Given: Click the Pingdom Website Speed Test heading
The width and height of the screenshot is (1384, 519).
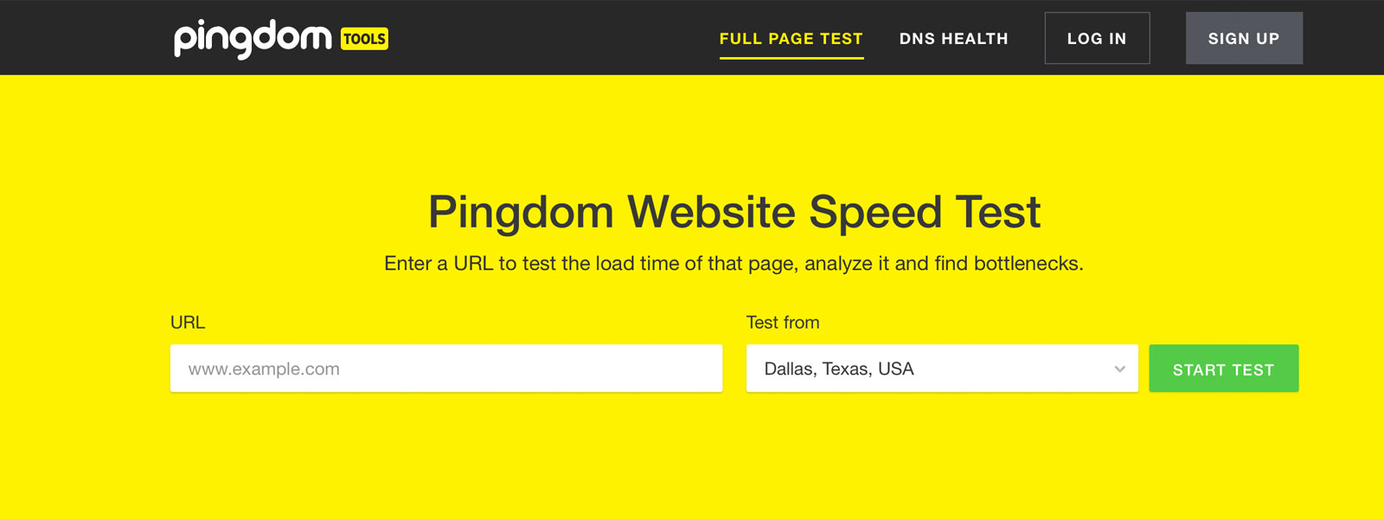Looking at the screenshot, I should tap(734, 212).
